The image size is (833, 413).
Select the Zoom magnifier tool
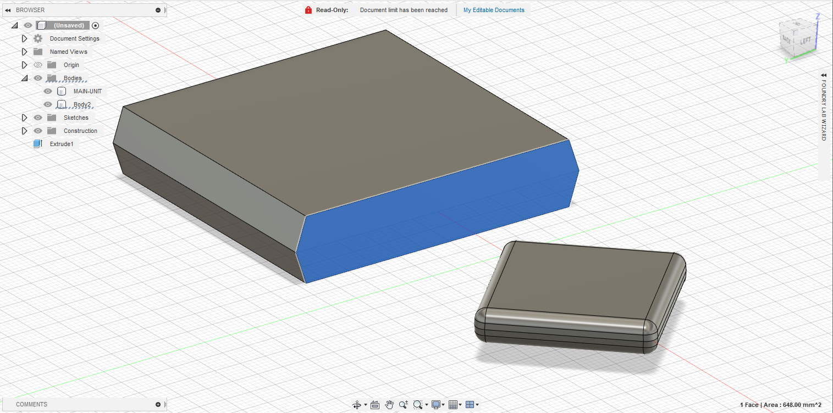pos(403,405)
